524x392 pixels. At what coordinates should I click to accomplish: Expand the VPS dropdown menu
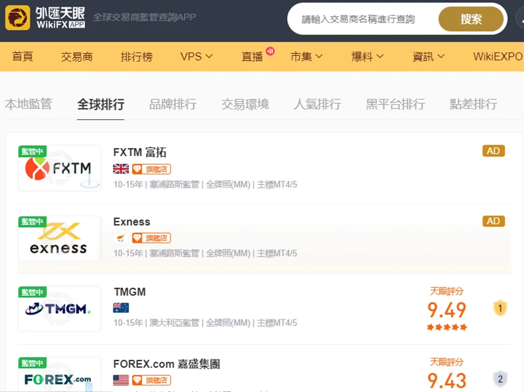coord(196,56)
